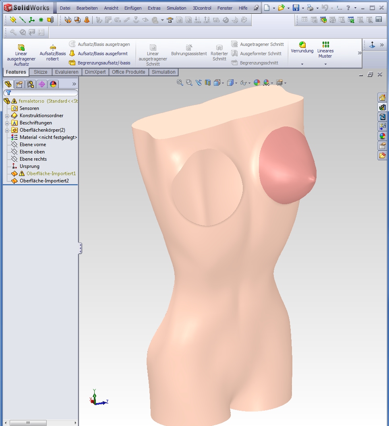The height and width of the screenshot is (426, 389).
Task: Open the Einfügen menu
Action: click(133, 8)
